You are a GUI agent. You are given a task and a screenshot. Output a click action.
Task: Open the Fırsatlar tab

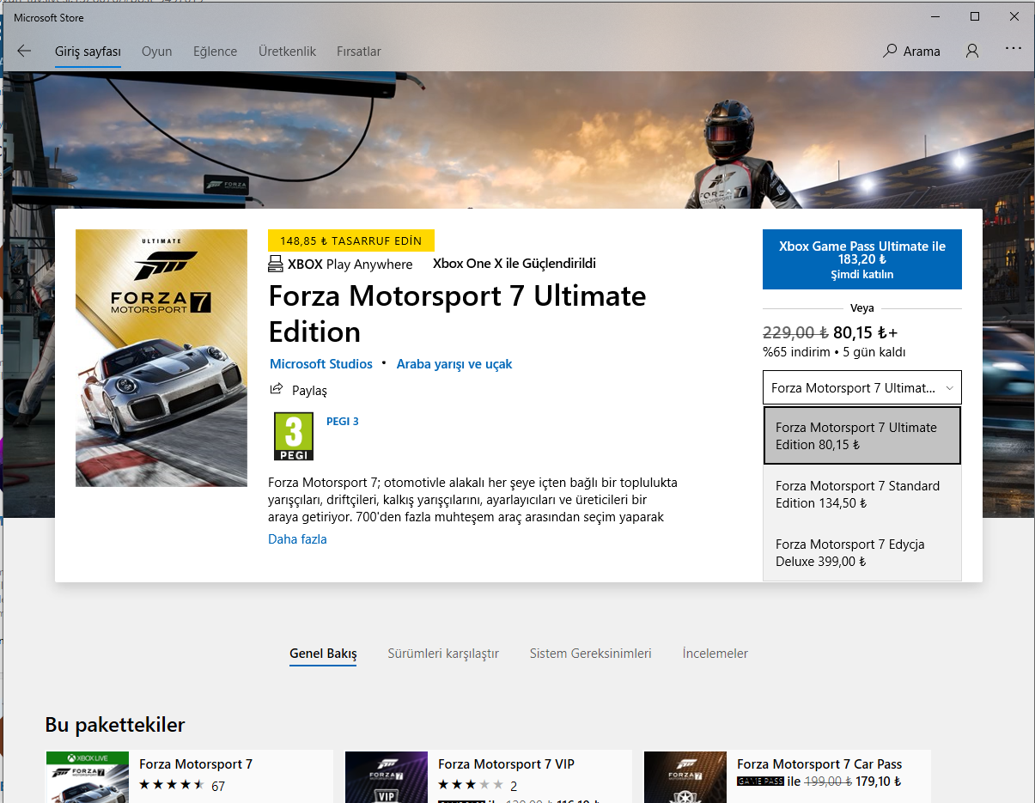tap(359, 51)
